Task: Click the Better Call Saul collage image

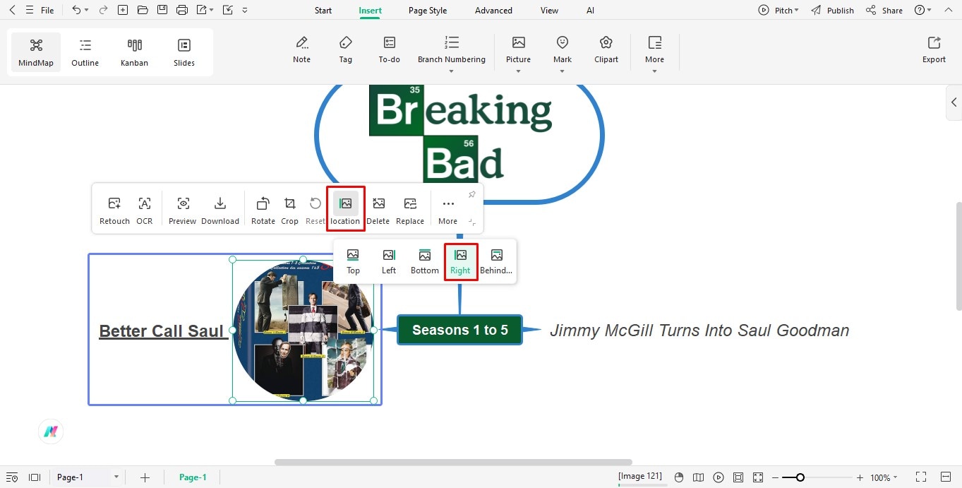Action: [303, 331]
